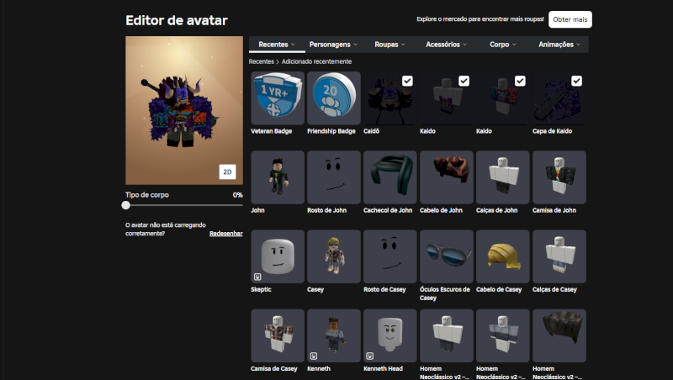The width and height of the screenshot is (673, 380).
Task: Uncheck the Capa de Kaido checkbox
Action: 576,81
